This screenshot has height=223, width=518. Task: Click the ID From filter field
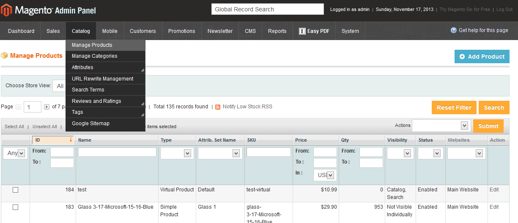62,152
